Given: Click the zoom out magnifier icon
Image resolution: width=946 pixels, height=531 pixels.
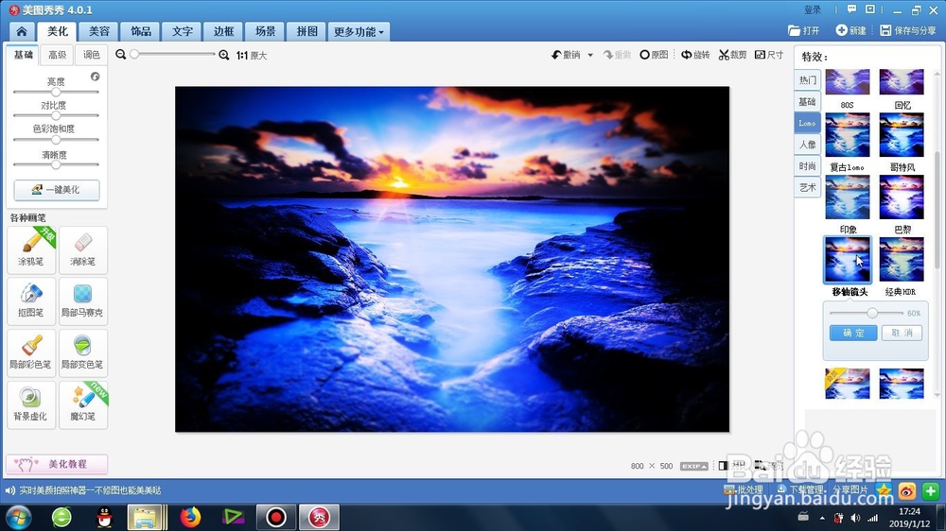Looking at the screenshot, I should (121, 55).
